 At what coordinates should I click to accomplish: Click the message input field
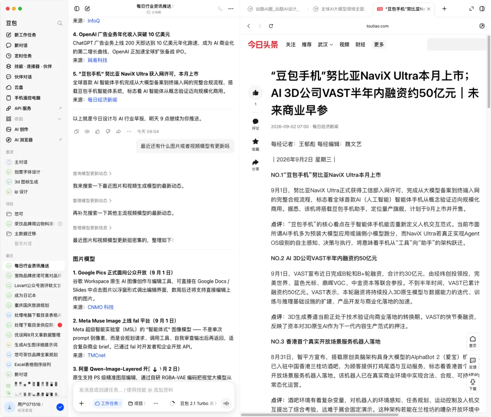[154, 390]
